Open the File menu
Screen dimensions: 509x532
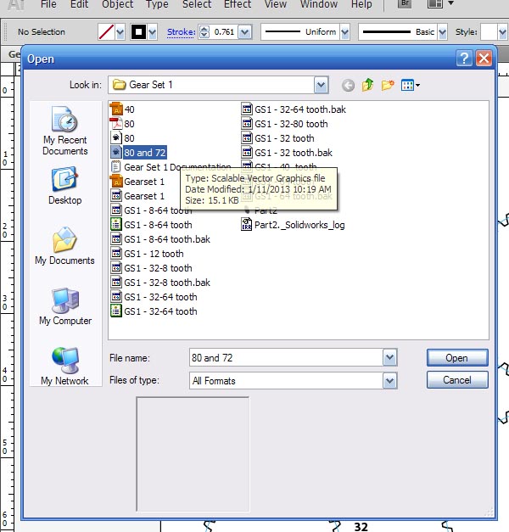pyautogui.click(x=48, y=4)
